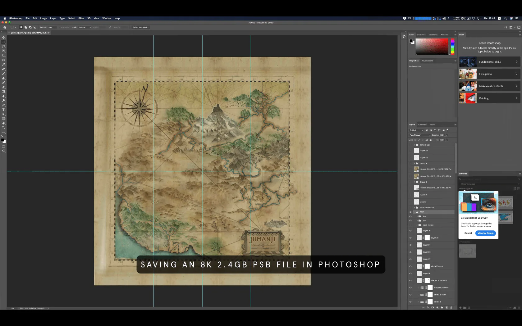Toggle visibility of Layer 79
The image size is (522, 326).
click(x=410, y=231)
